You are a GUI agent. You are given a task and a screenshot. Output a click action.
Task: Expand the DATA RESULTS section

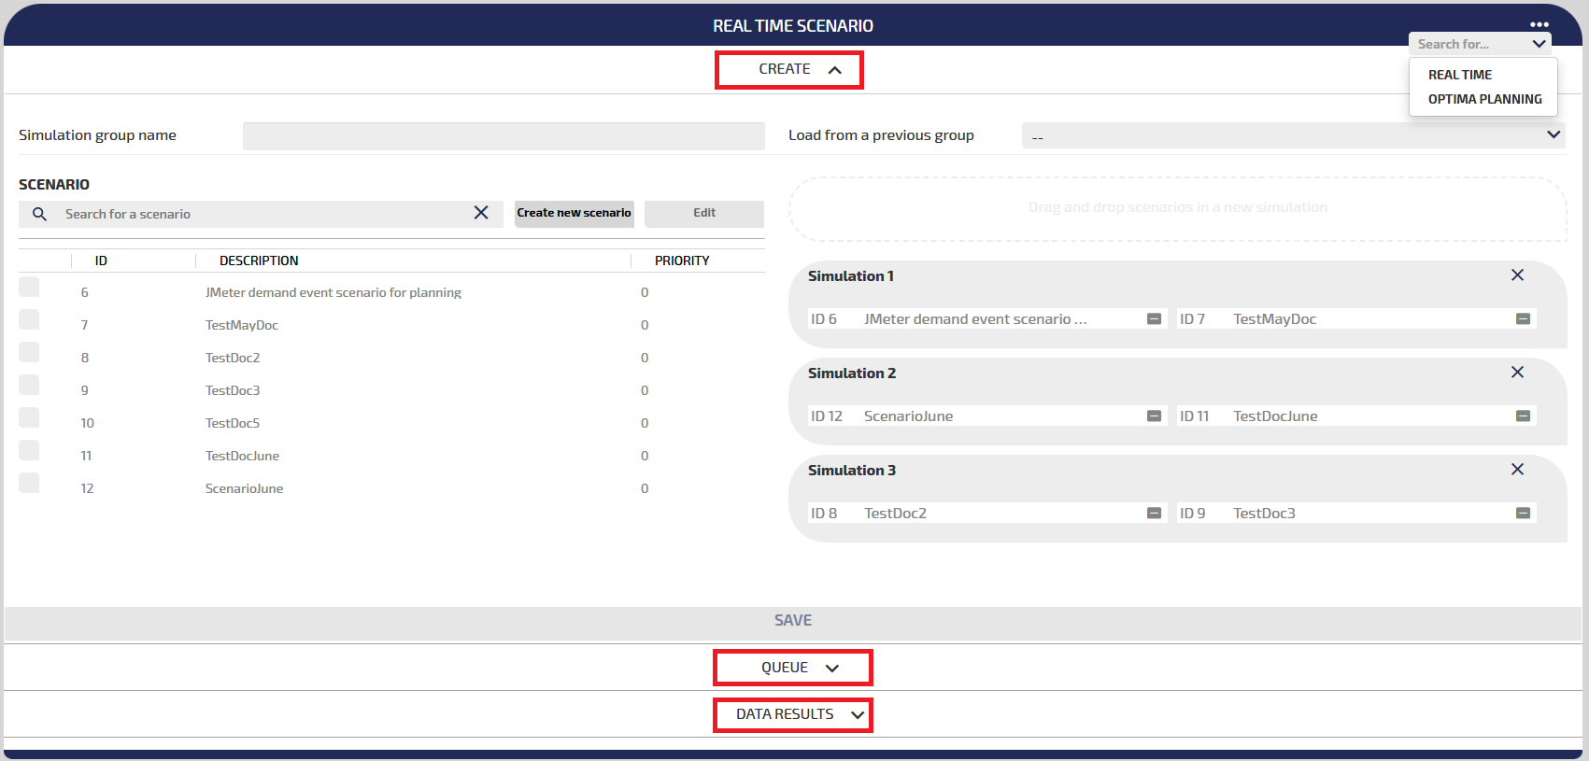[x=792, y=714]
